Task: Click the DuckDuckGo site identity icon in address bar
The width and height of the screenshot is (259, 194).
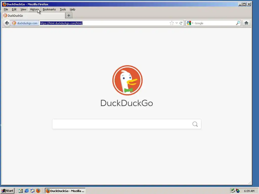Action: (14, 23)
